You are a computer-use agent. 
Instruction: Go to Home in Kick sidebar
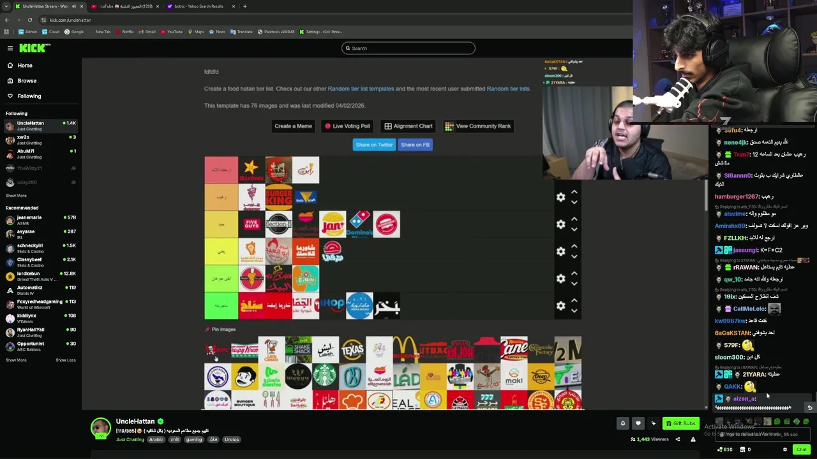tap(24, 66)
